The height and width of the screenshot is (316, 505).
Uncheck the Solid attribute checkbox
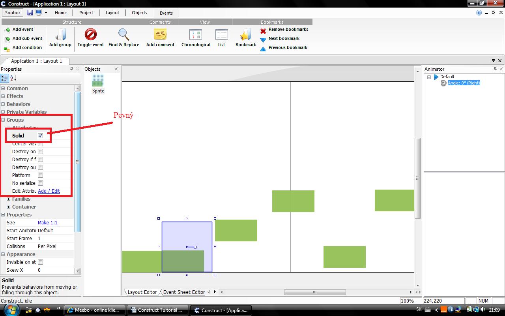(40, 135)
